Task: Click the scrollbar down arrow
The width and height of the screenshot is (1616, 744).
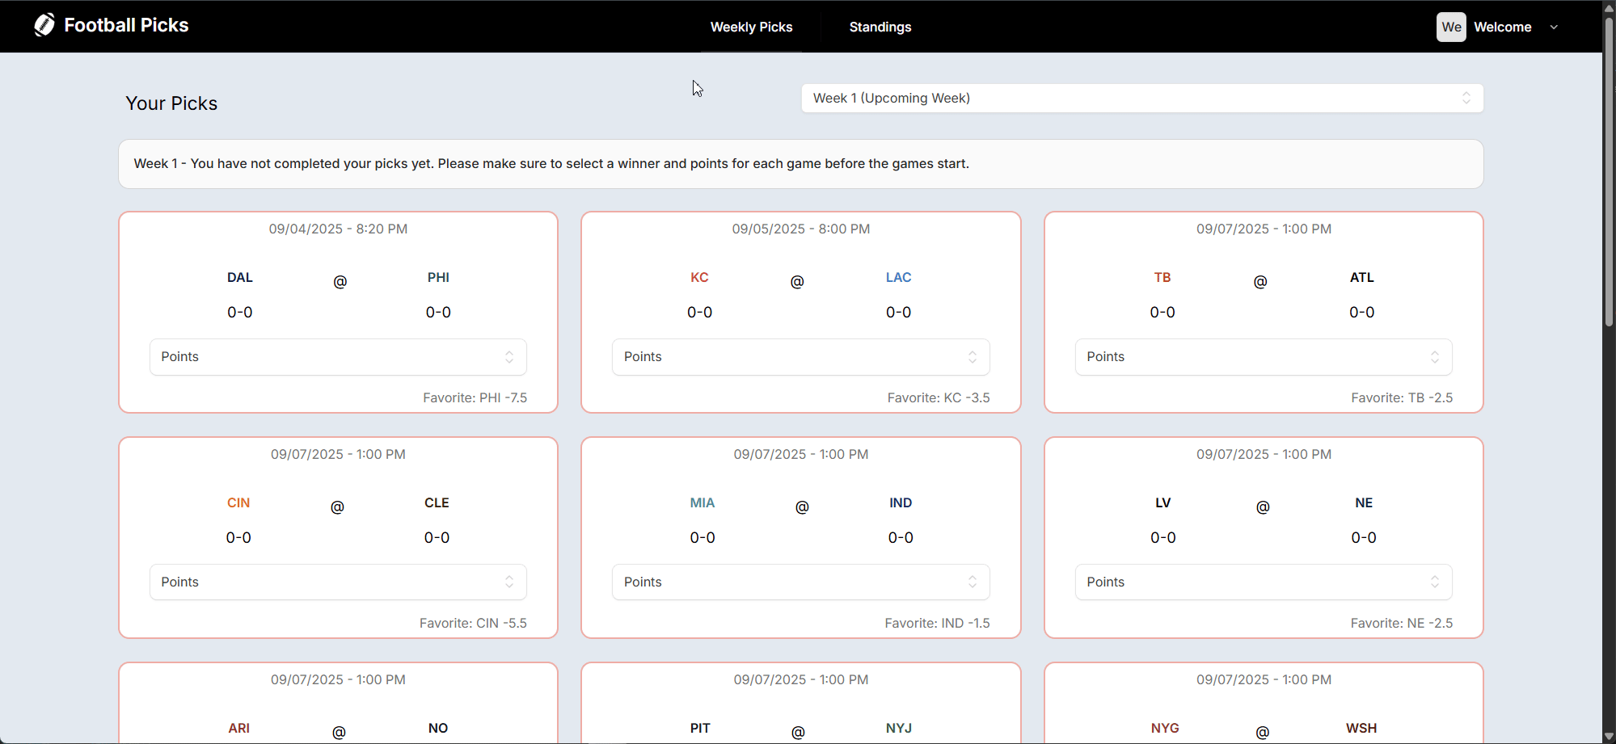Action: 1609,736
